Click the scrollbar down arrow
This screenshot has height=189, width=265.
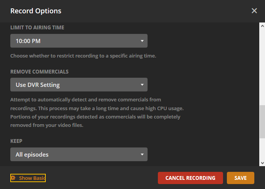pyautogui.click(x=262, y=163)
